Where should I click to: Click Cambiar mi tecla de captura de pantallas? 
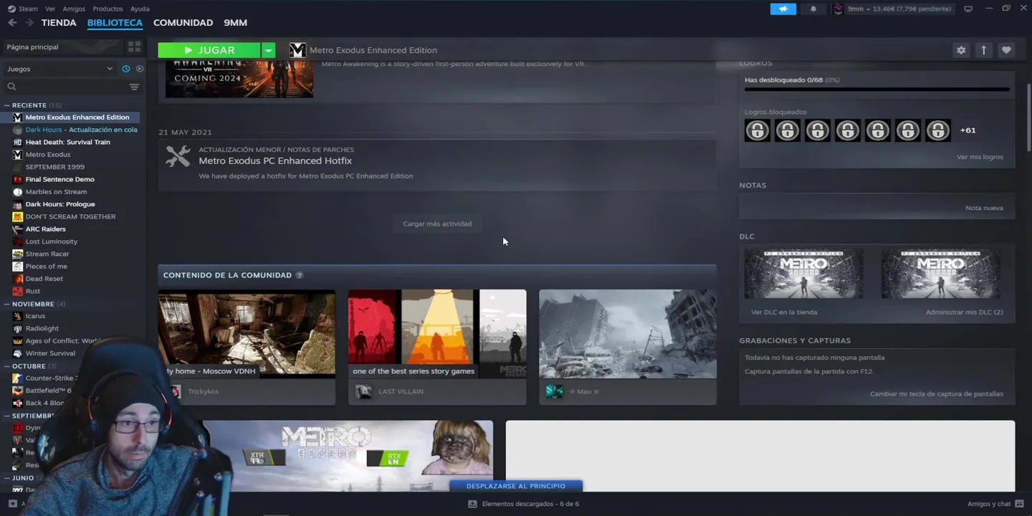(x=936, y=394)
